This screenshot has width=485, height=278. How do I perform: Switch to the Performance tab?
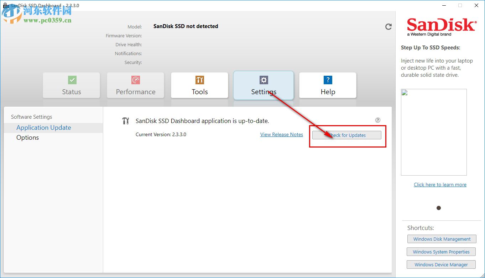pos(136,85)
